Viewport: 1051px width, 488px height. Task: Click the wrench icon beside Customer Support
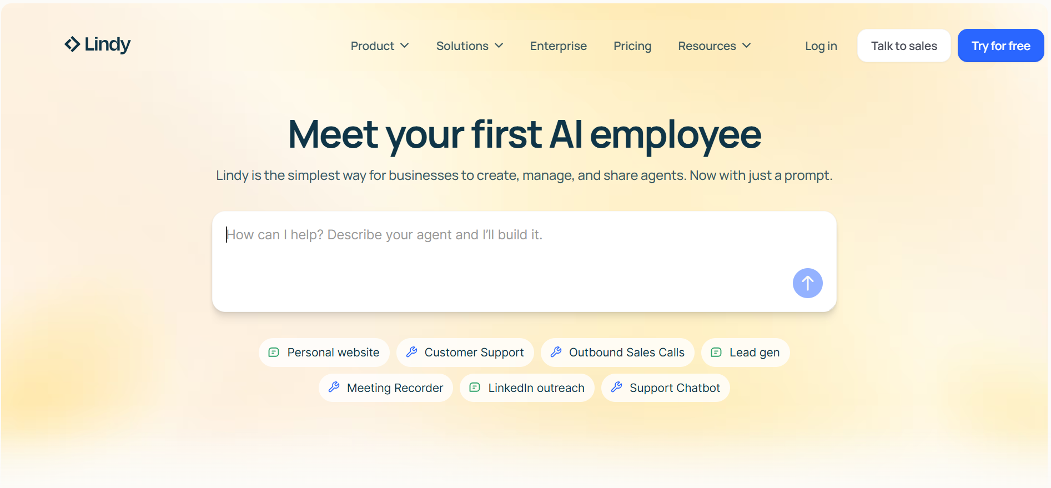click(x=411, y=352)
